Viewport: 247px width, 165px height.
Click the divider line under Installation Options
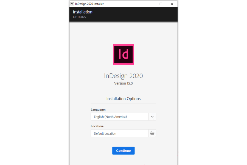point(123,104)
